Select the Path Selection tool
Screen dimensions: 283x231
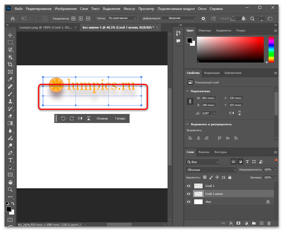(10, 168)
